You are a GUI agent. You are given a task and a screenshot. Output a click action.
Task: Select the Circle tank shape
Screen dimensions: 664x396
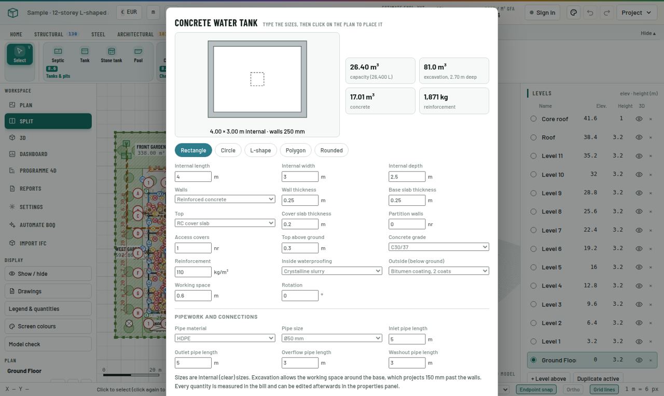tap(228, 150)
